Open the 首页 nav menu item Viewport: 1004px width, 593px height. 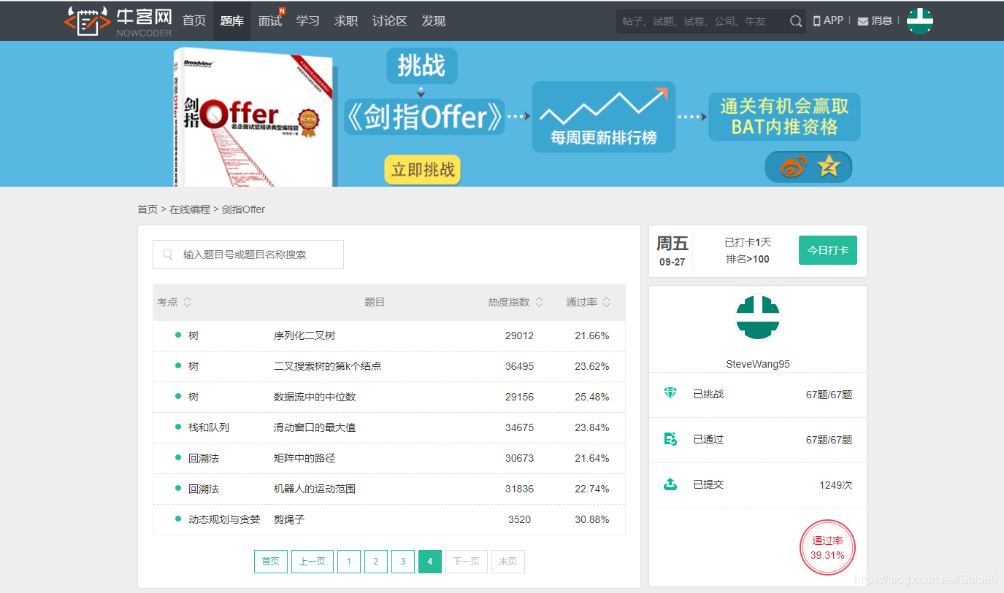(194, 21)
